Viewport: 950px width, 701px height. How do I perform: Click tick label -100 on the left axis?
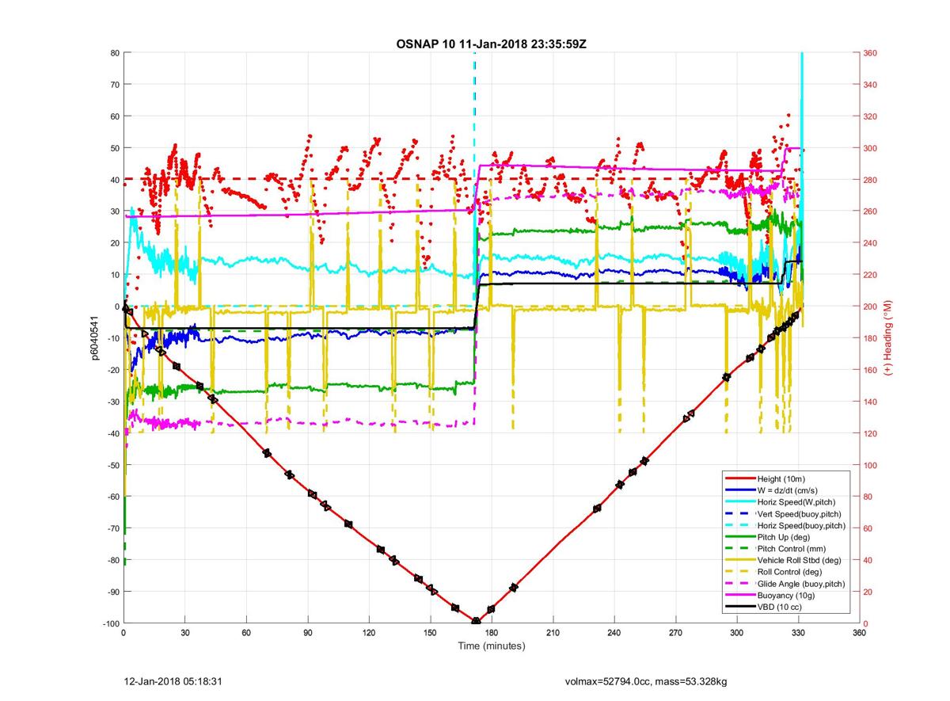click(110, 623)
